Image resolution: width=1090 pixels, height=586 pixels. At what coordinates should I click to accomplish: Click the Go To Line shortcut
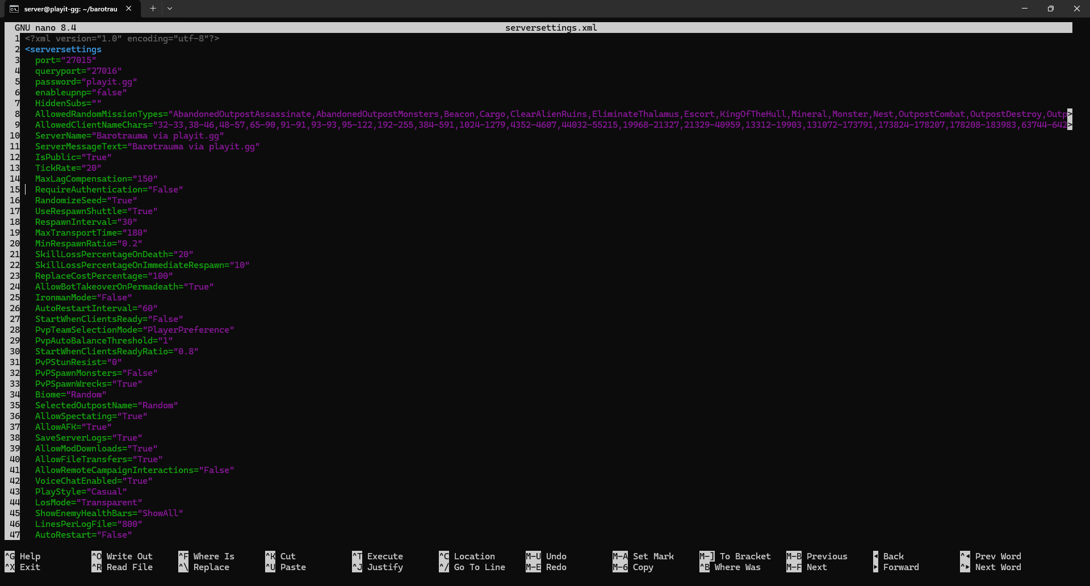click(472, 567)
